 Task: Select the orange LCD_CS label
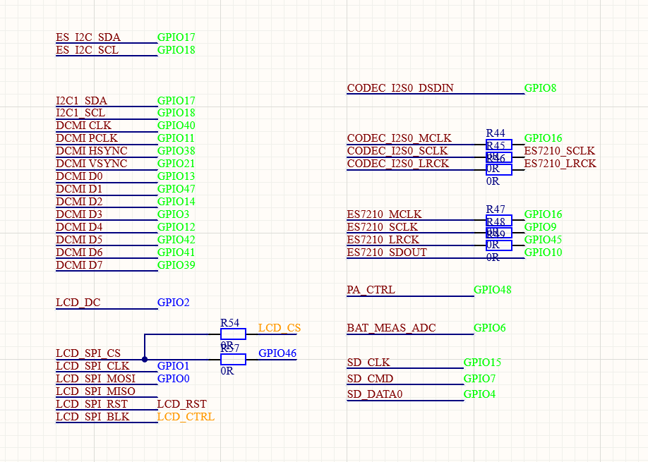[x=280, y=328]
